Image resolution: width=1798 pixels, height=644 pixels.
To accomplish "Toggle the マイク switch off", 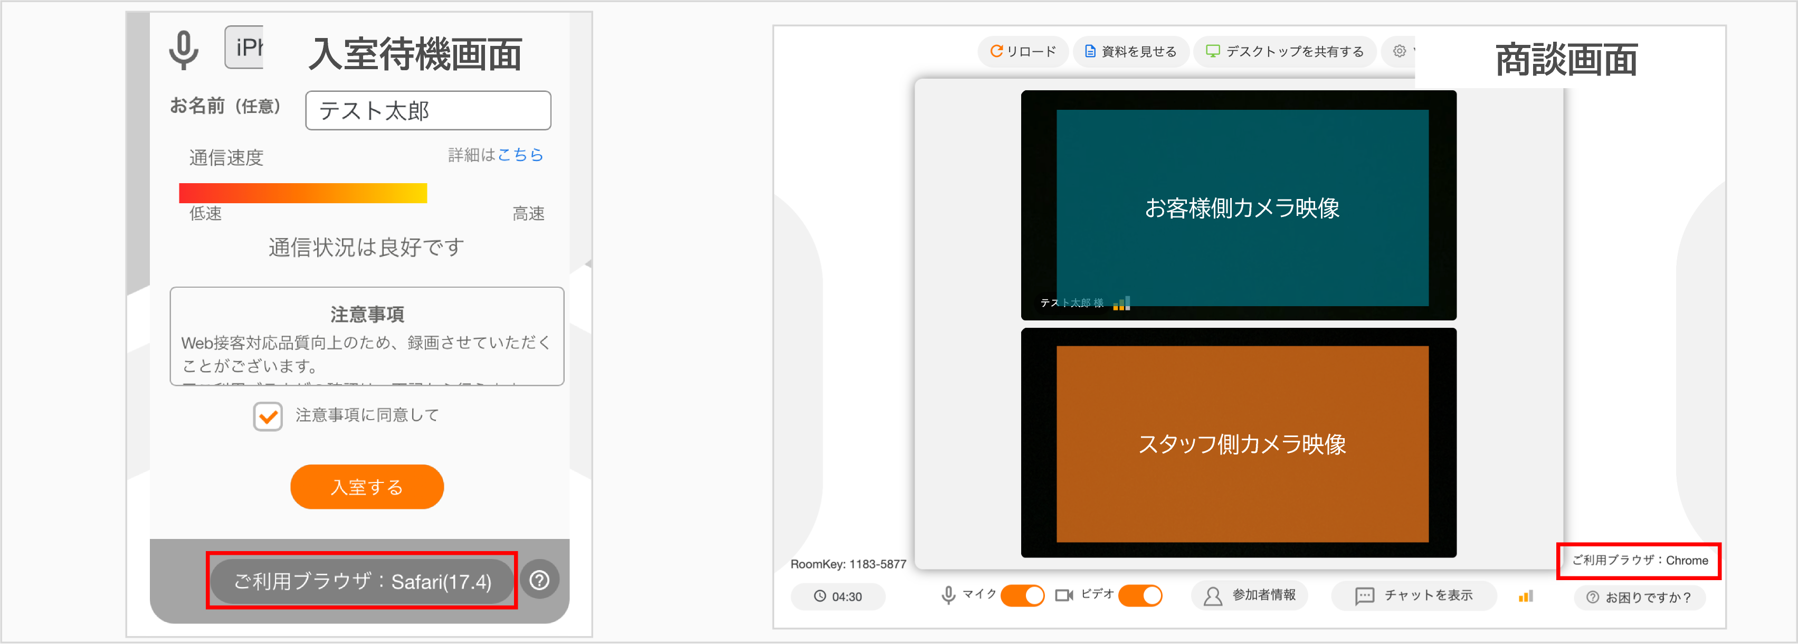I will pyautogui.click(x=1023, y=595).
